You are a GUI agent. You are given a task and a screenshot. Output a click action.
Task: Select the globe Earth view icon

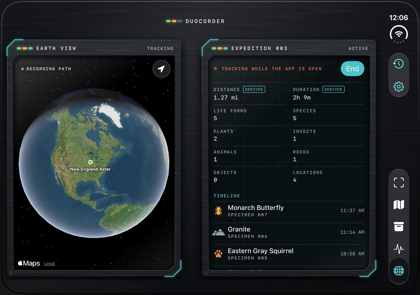(399, 271)
